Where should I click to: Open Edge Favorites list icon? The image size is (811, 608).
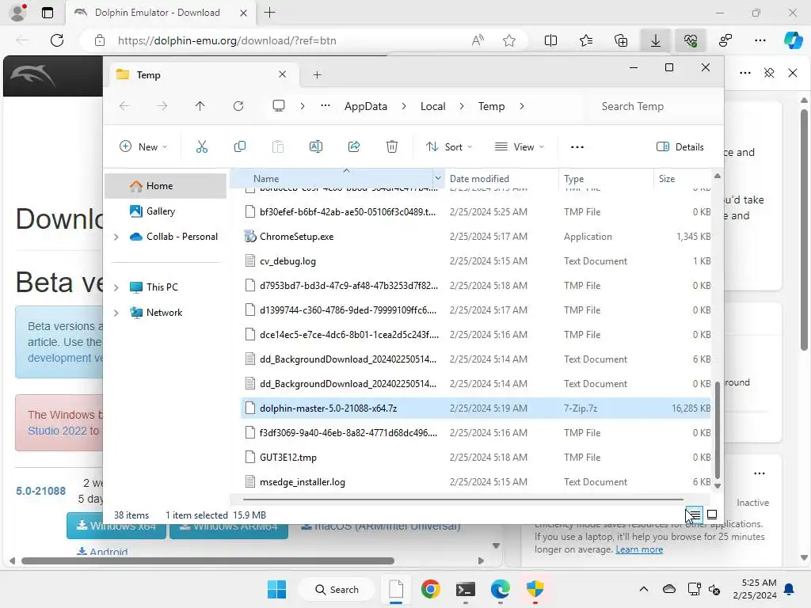point(586,40)
